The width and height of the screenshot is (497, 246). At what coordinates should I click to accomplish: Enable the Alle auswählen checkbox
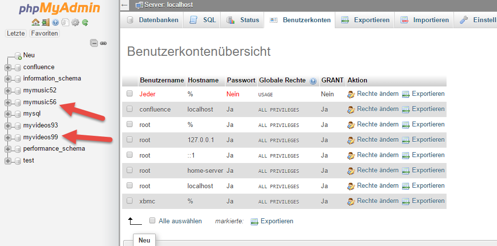tap(152, 220)
